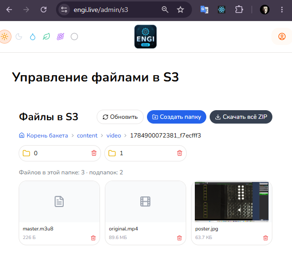Click the 1784900072381_f7ecfff3 breadcrumb text

coord(165,135)
